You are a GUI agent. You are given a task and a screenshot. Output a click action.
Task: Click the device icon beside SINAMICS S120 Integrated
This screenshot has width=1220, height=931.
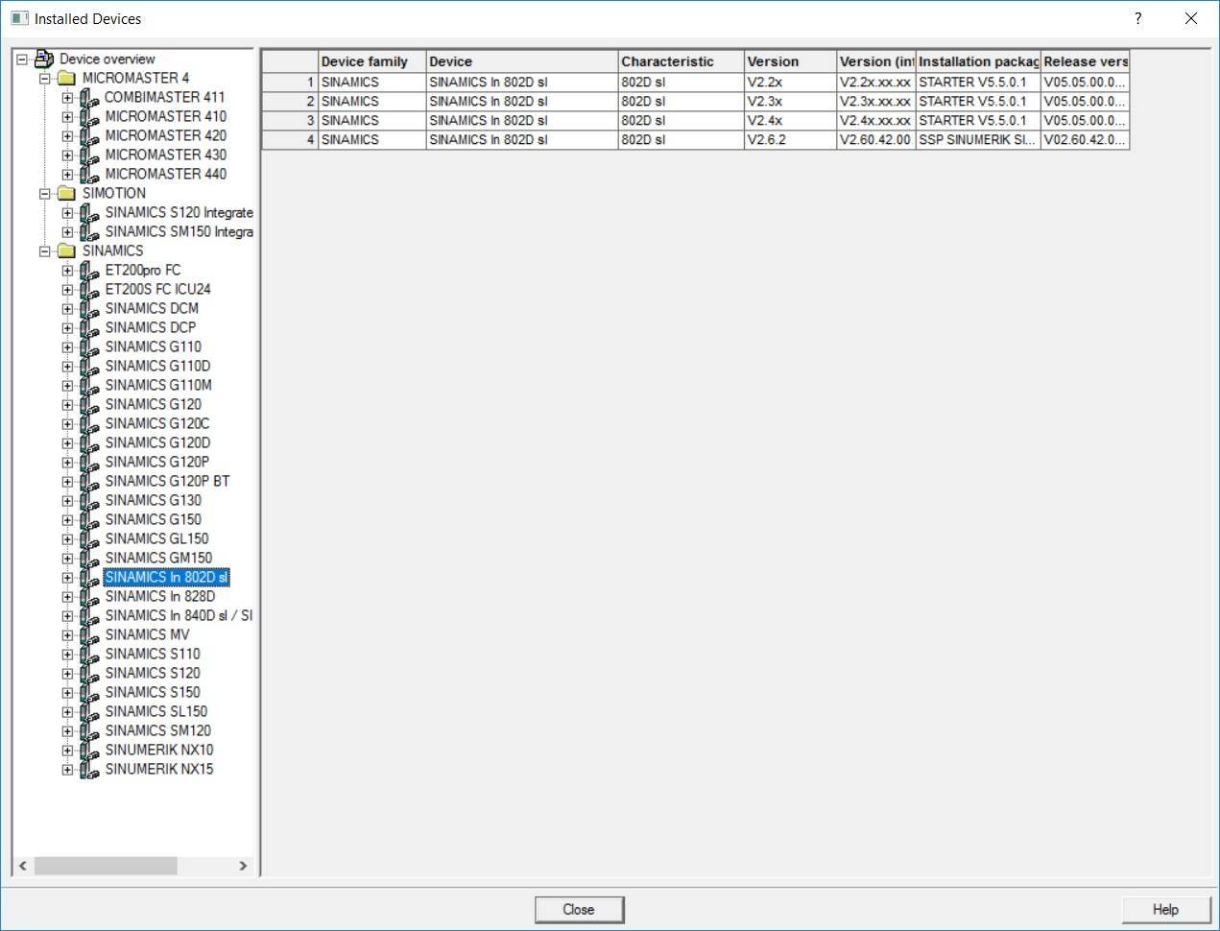pos(89,213)
